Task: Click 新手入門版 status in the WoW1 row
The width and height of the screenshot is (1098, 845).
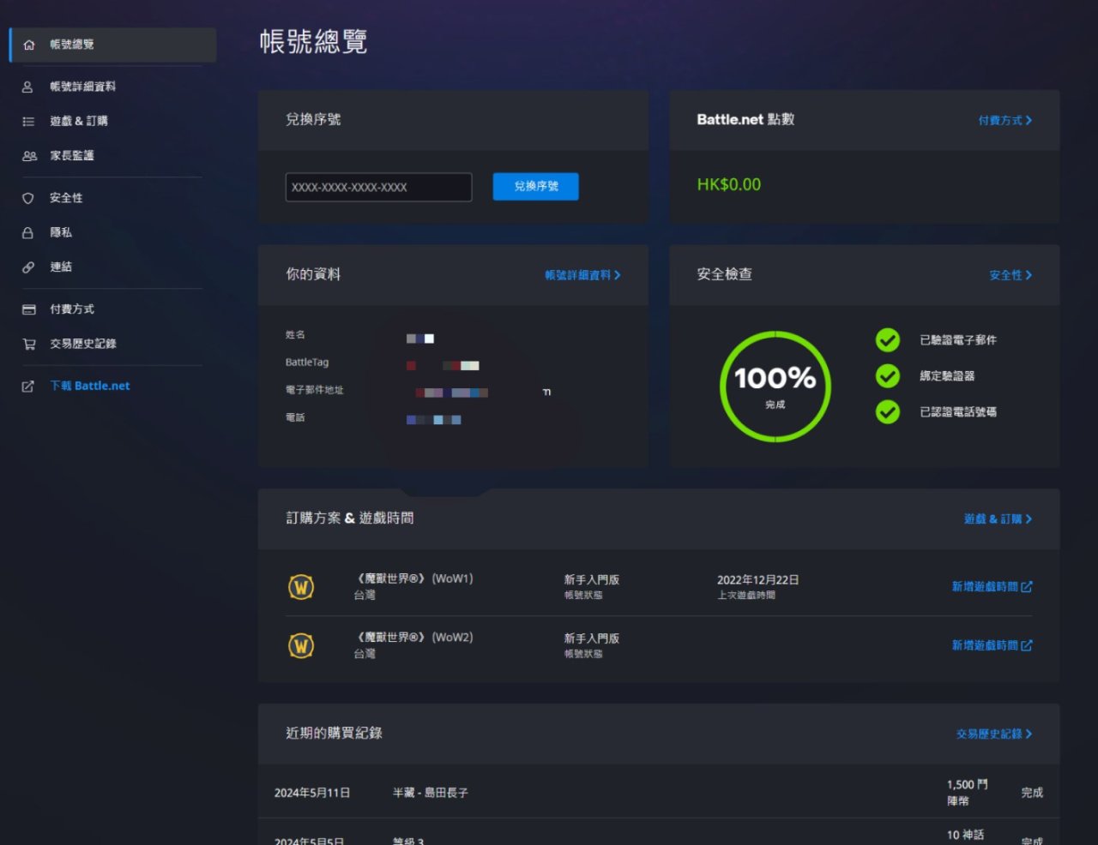Action: [x=592, y=580]
